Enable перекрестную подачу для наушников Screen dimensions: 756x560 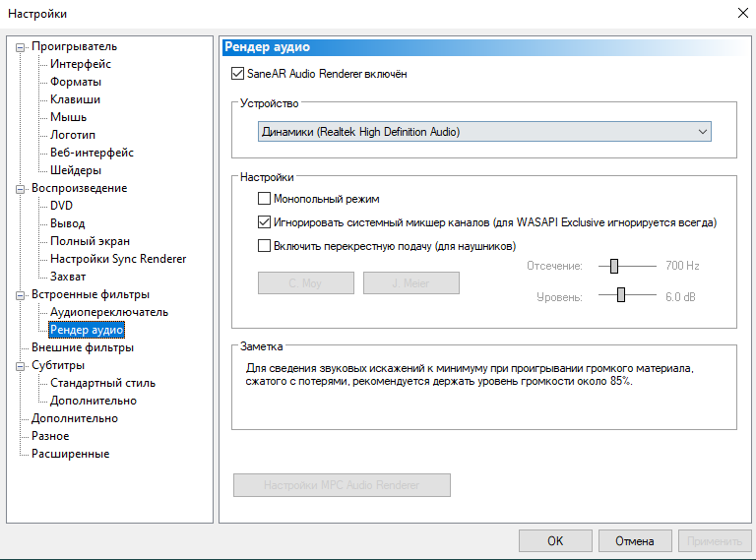[x=264, y=246]
